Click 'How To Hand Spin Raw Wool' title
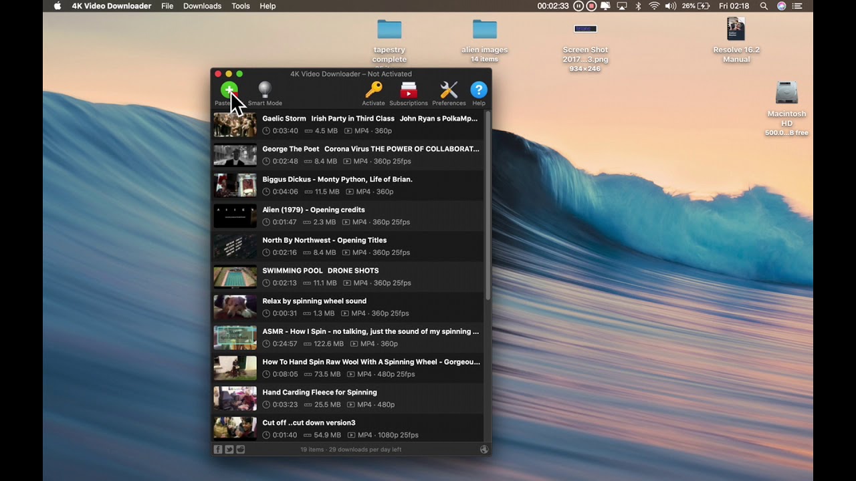This screenshot has width=856, height=481. [371, 362]
